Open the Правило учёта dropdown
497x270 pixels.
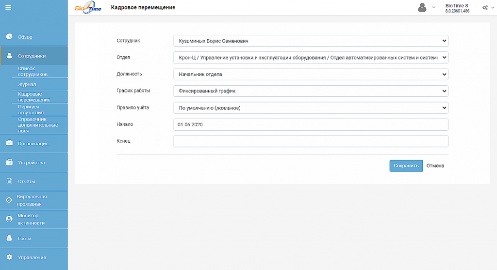pyautogui.click(x=311, y=108)
